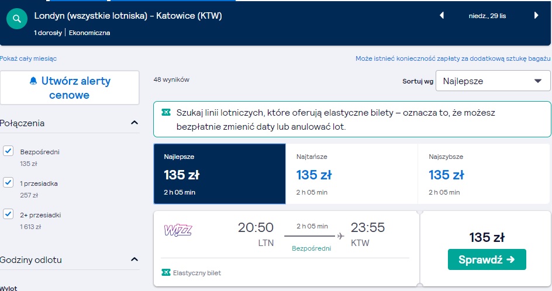Select the Najlepsze 135 zł tab
The image size is (552, 291).
coord(220,174)
